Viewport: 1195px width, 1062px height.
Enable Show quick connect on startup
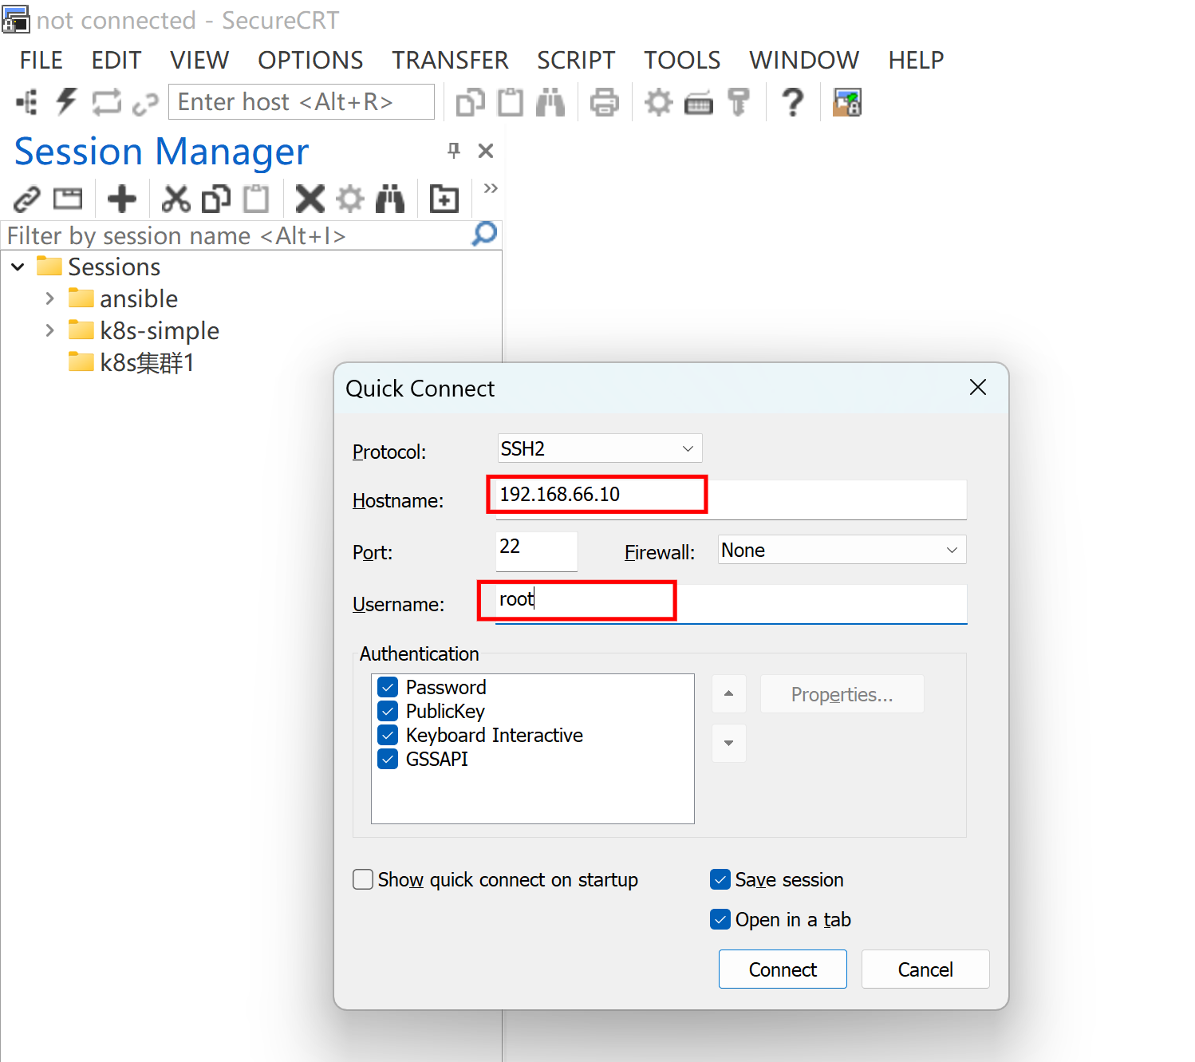coord(363,879)
